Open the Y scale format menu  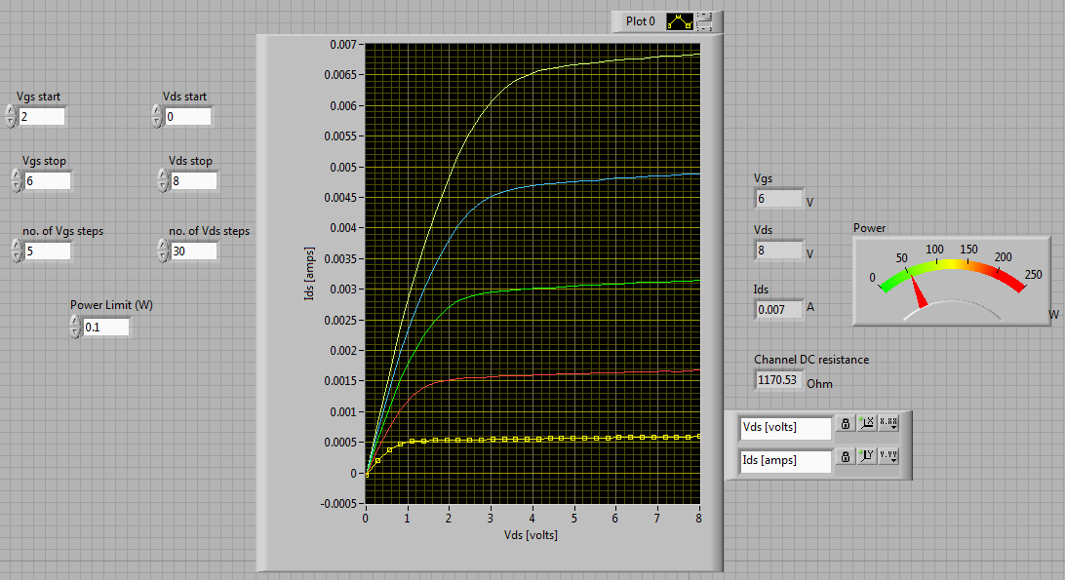(888, 456)
